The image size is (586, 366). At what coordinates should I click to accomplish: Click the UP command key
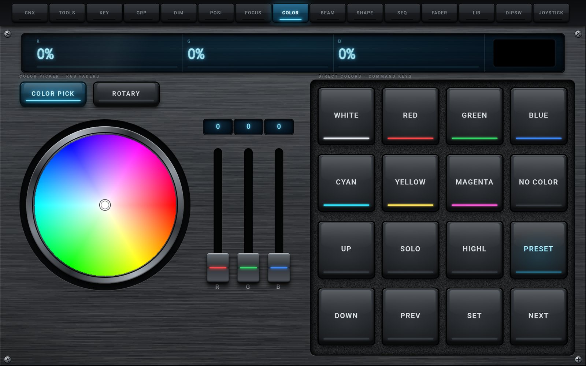346,250
